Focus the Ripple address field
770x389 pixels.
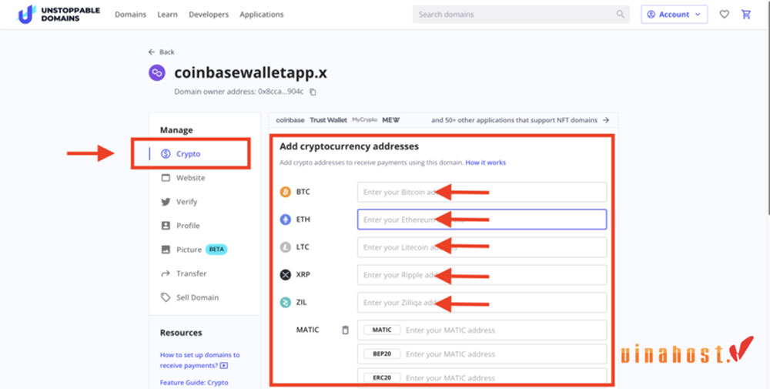coord(482,275)
